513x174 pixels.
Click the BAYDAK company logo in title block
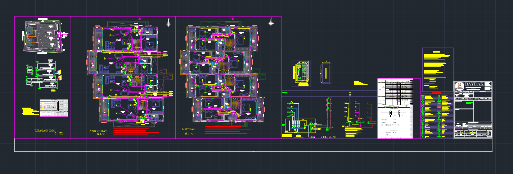(459, 86)
